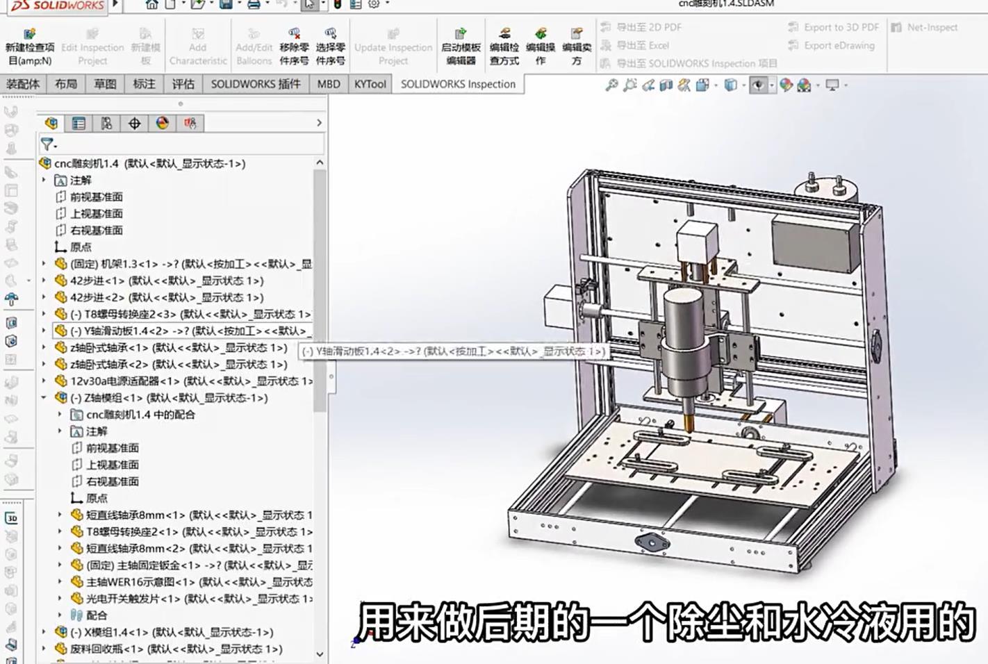
Task: Expand the T8螺母转换座2<3> component
Action: click(44, 314)
